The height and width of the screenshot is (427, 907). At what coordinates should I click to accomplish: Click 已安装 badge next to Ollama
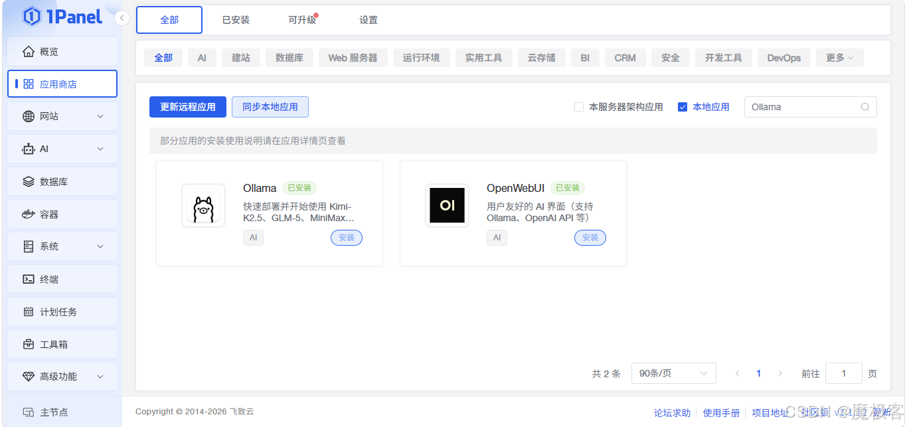[x=299, y=188]
